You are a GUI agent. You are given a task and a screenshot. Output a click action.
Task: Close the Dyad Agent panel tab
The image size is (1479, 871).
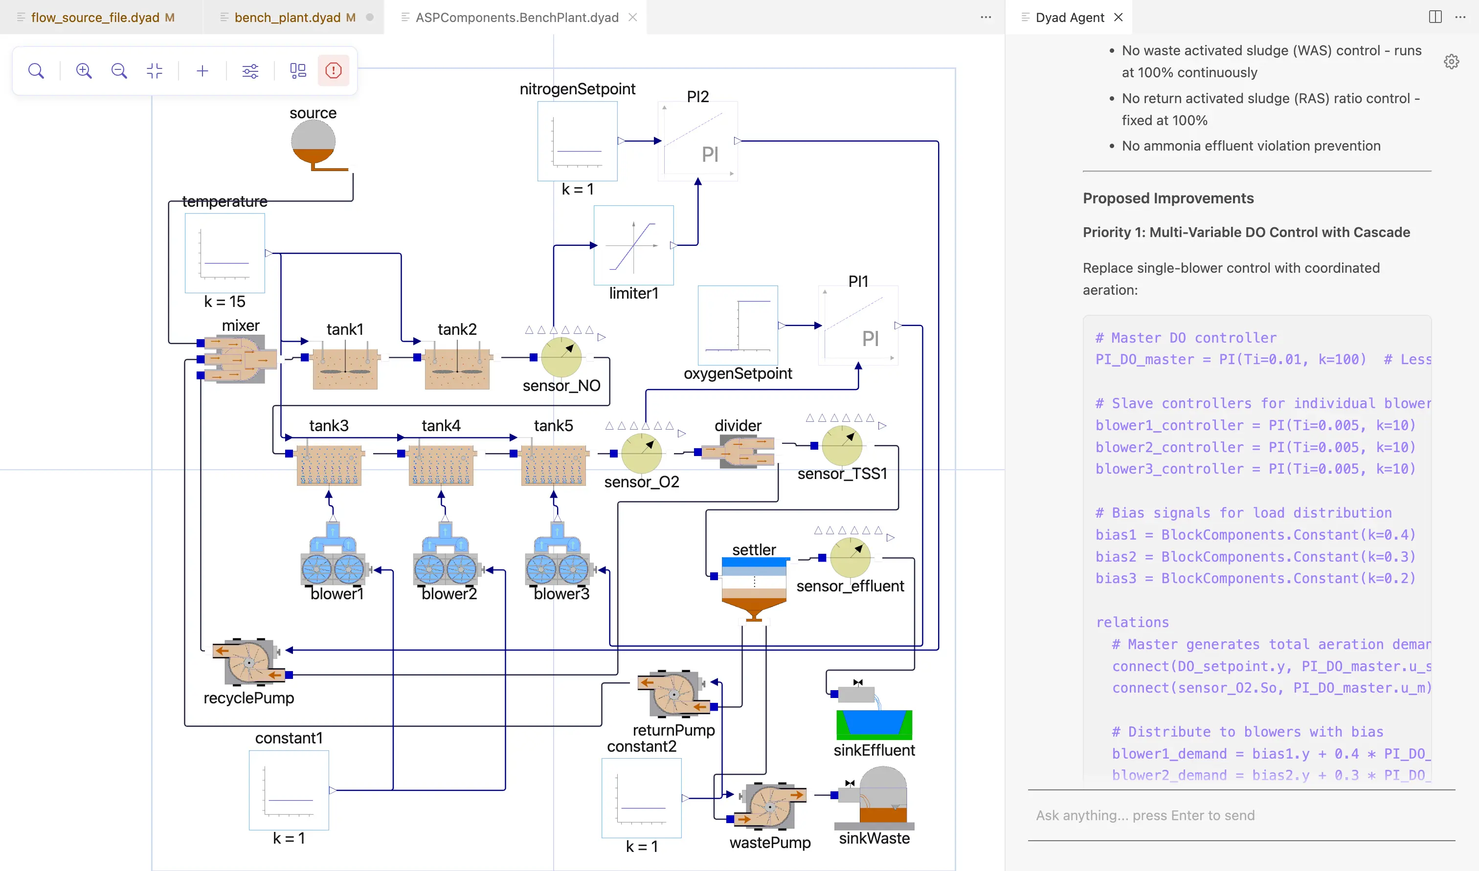point(1119,18)
